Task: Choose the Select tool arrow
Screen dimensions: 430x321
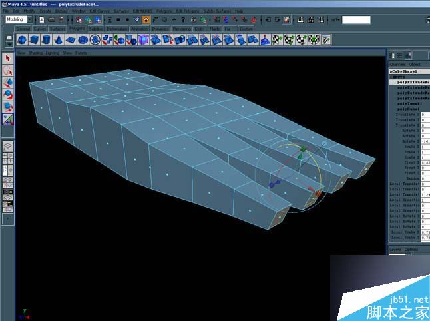Action: click(x=8, y=58)
